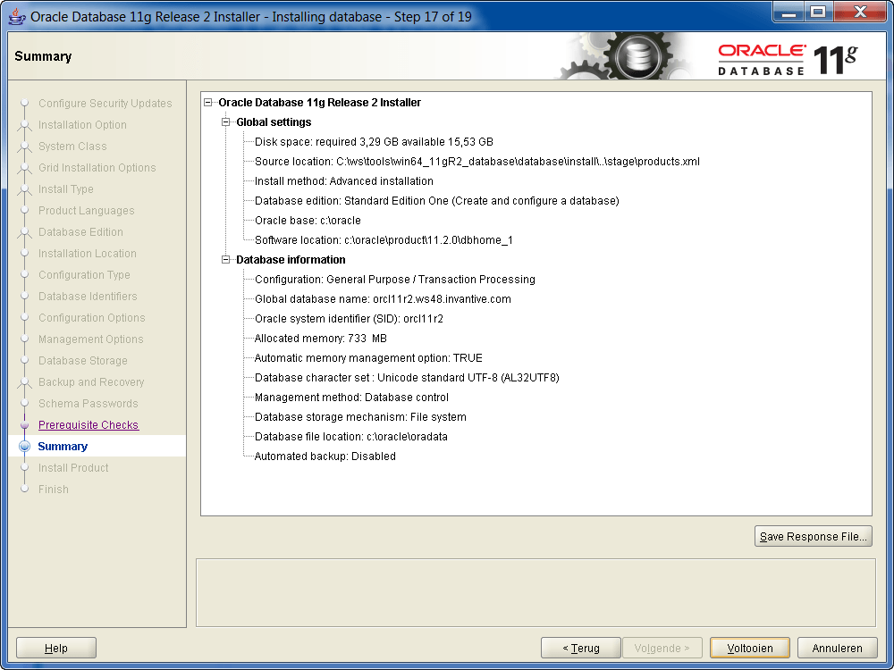Select the Database storage mechanism row
Screen dimensions: 894x670
pos(360,417)
